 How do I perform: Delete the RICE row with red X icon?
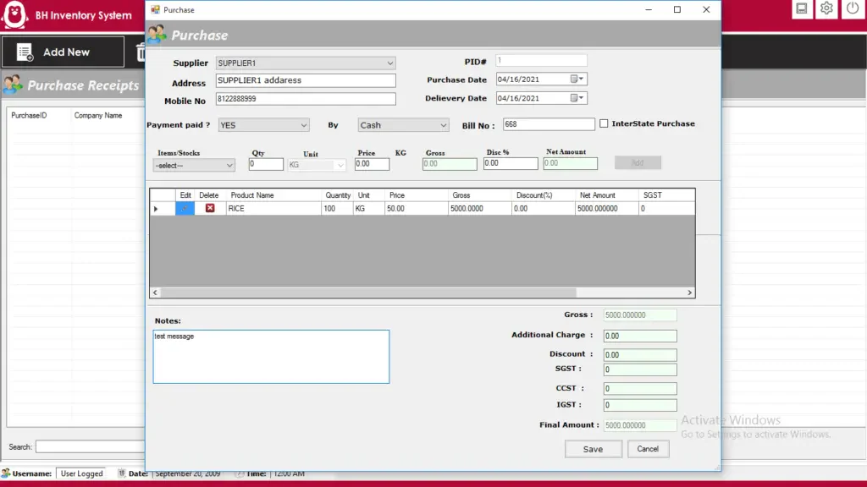pyautogui.click(x=210, y=208)
